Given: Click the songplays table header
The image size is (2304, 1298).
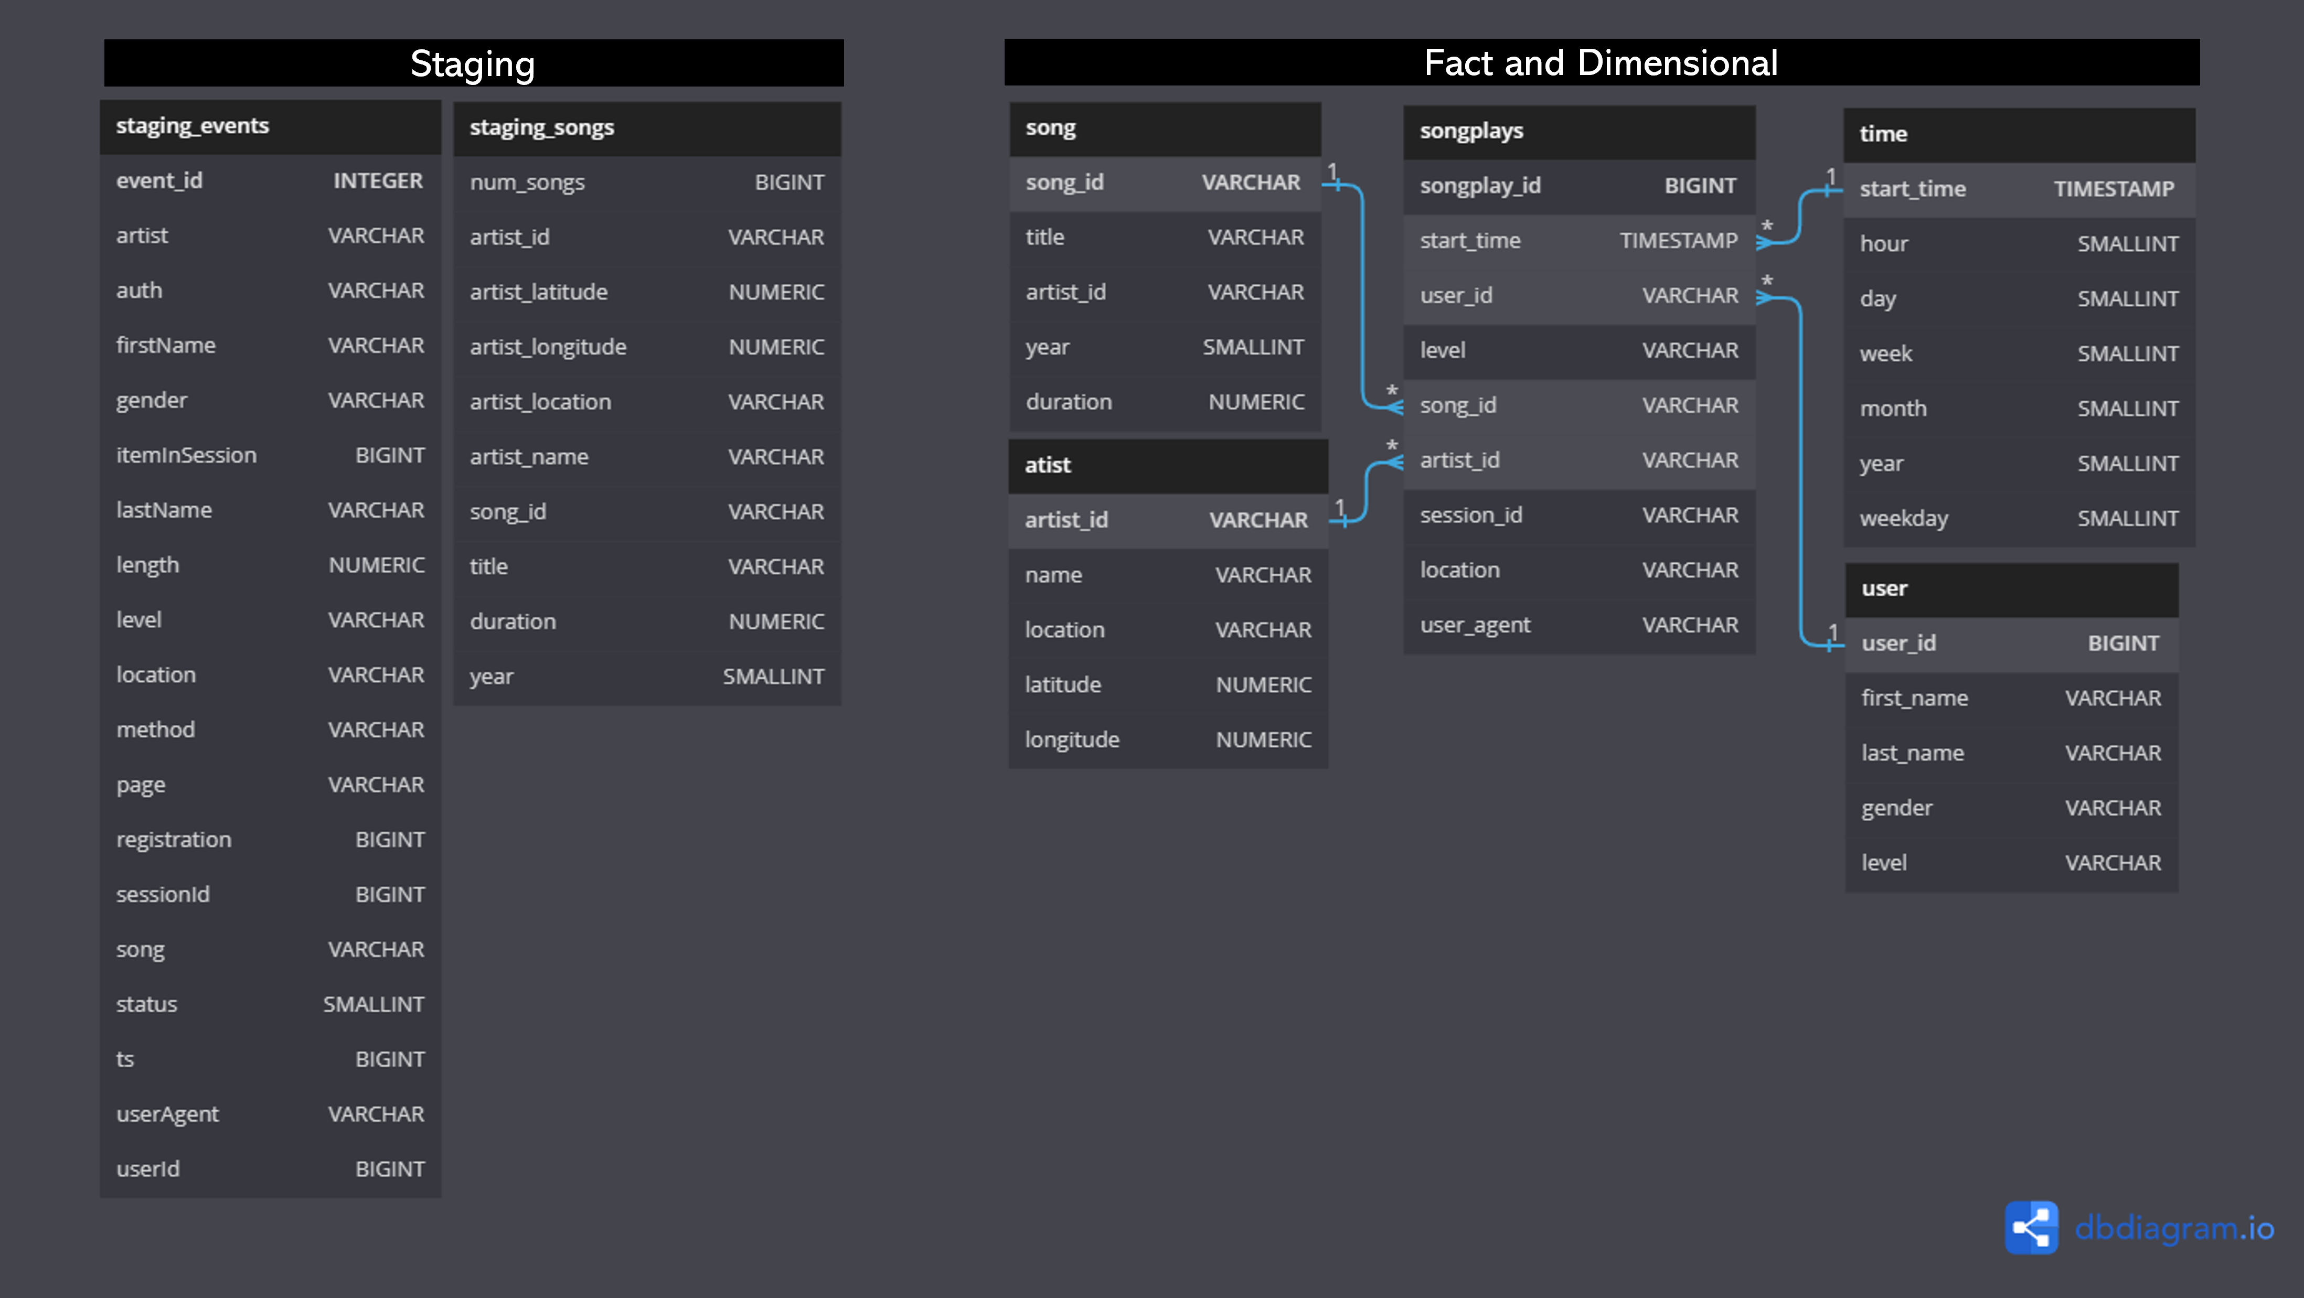Looking at the screenshot, I should click(1578, 132).
